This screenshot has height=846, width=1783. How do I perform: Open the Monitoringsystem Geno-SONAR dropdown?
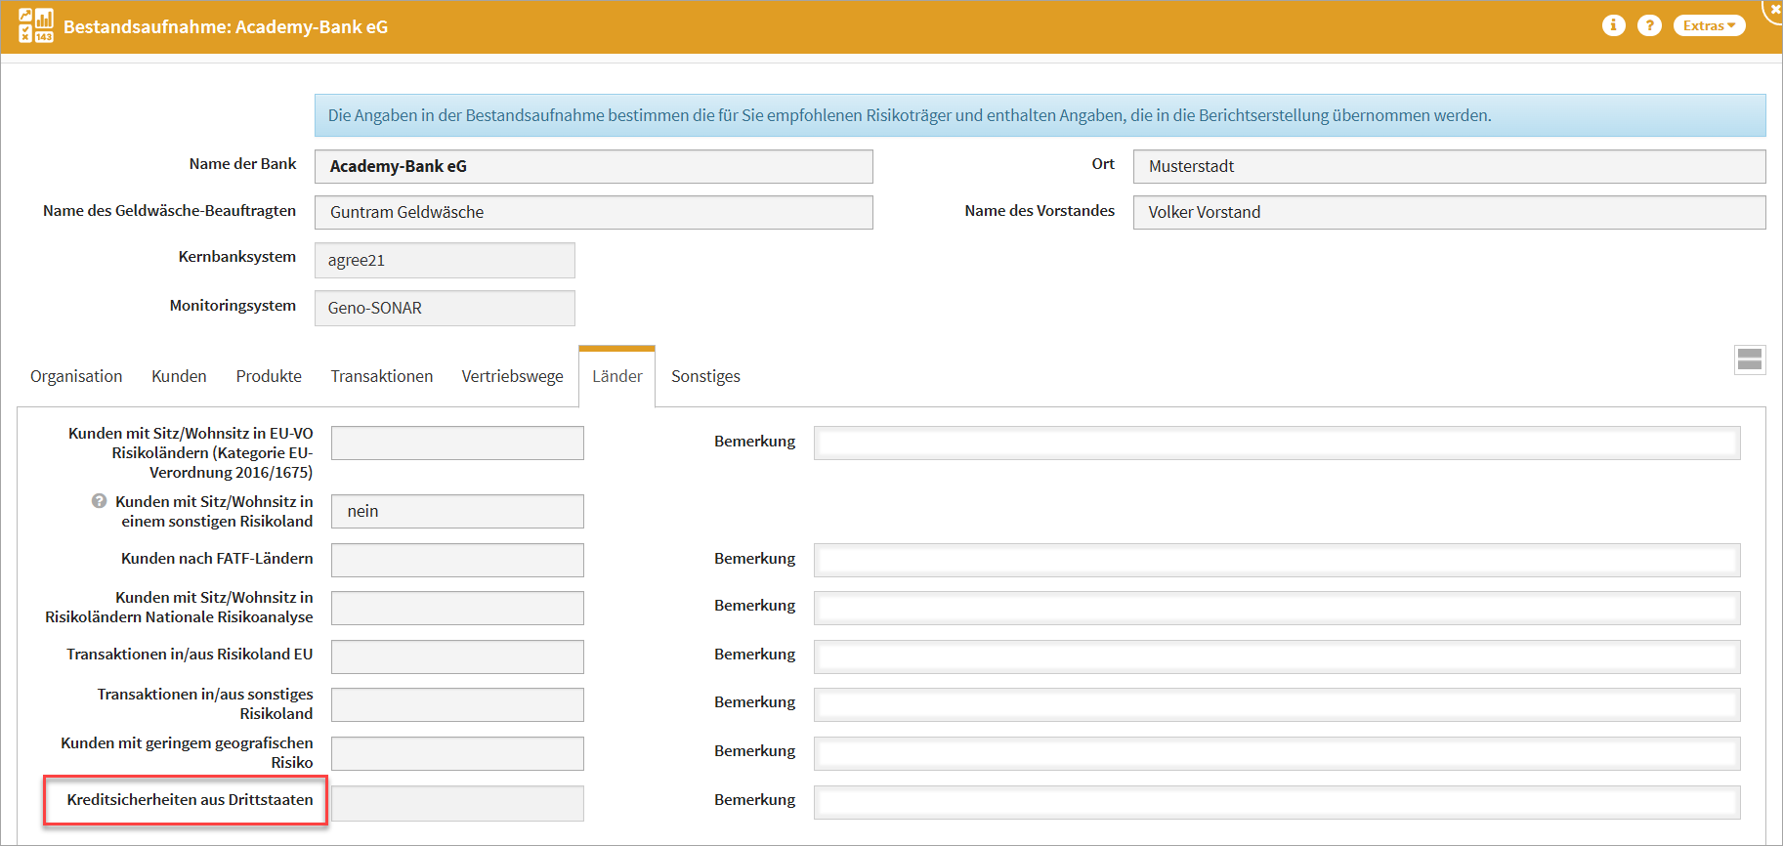click(445, 308)
